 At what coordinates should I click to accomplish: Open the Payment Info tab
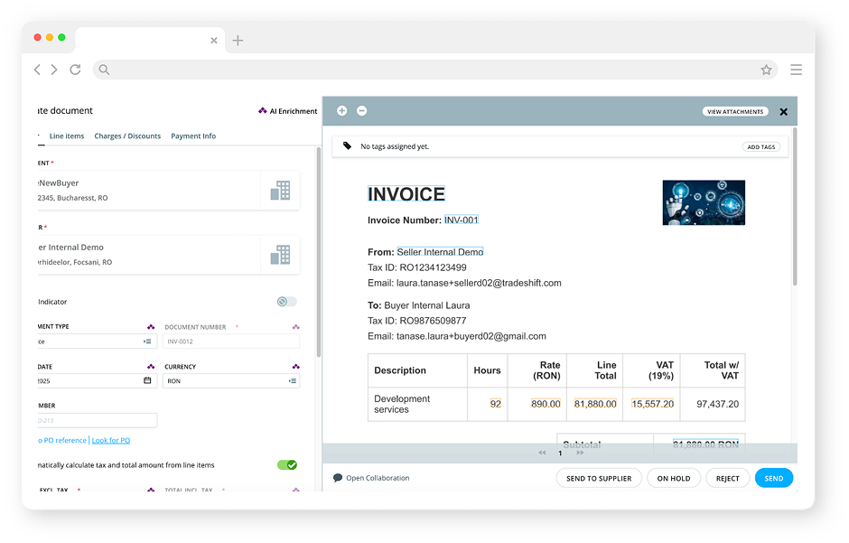pyautogui.click(x=193, y=136)
